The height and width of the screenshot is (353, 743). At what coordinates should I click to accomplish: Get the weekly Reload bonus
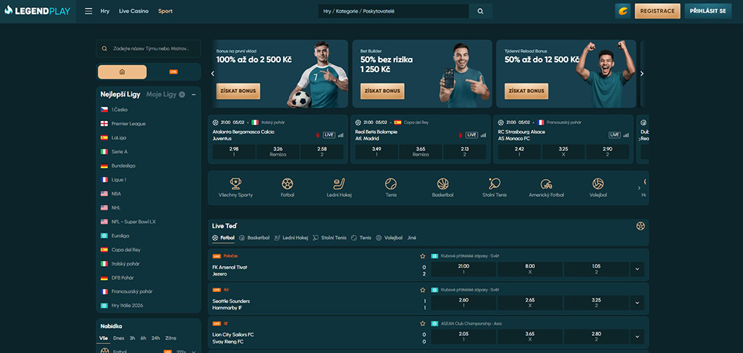click(527, 91)
